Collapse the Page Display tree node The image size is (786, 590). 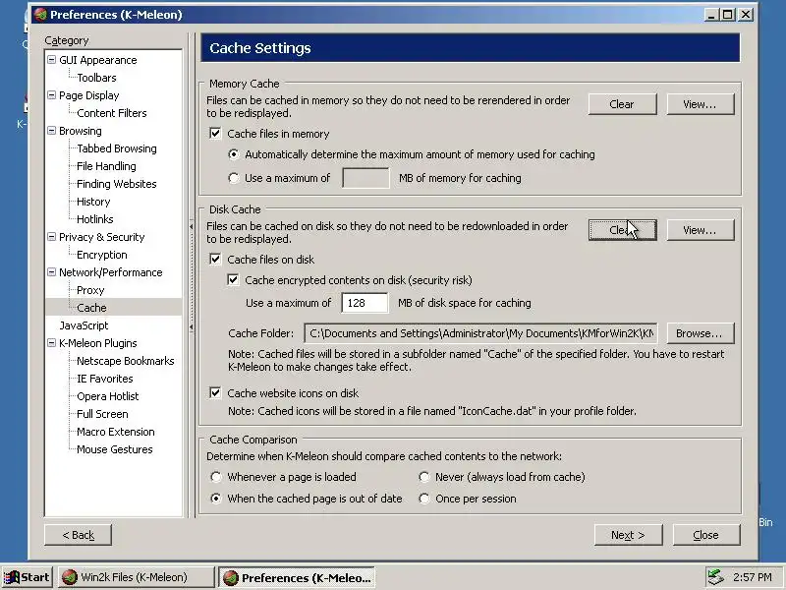point(51,95)
